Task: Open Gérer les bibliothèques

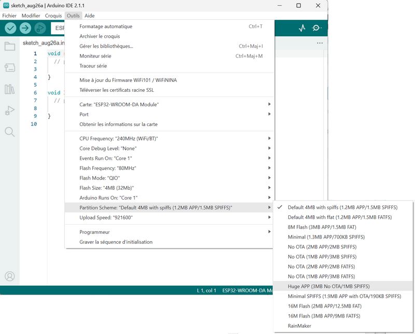Action: 170,46
